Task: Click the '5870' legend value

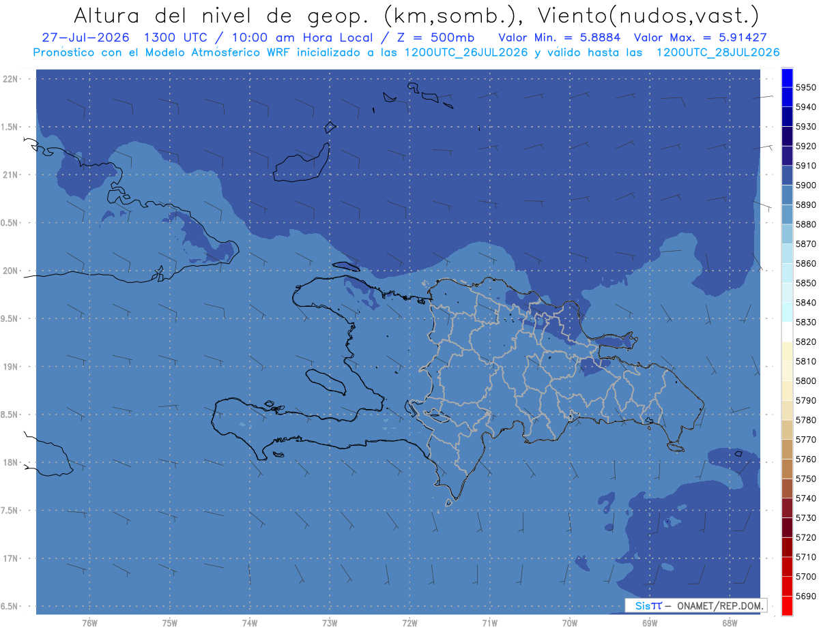Action: point(806,244)
